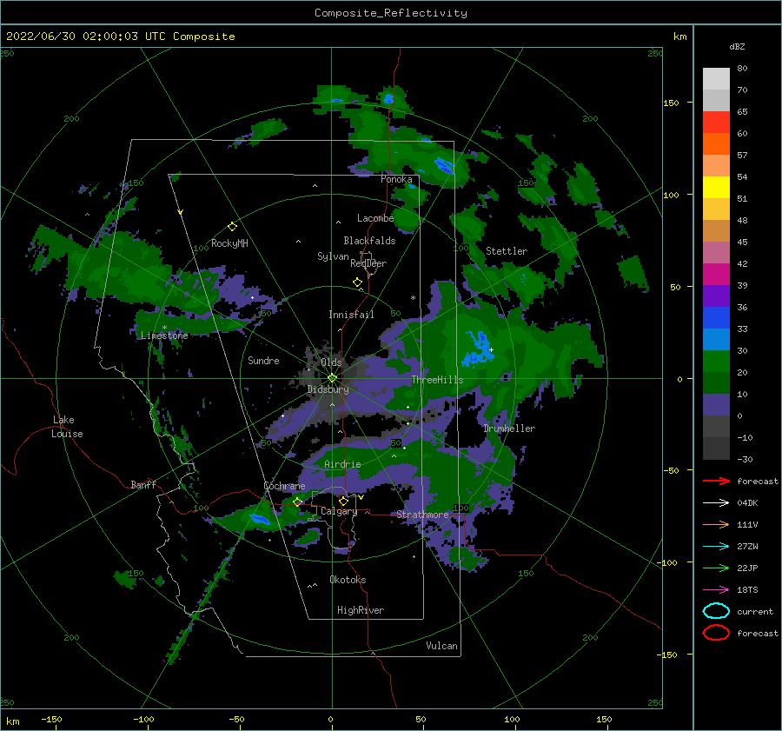
Task: Click the Limestone label
Action: pos(164,336)
